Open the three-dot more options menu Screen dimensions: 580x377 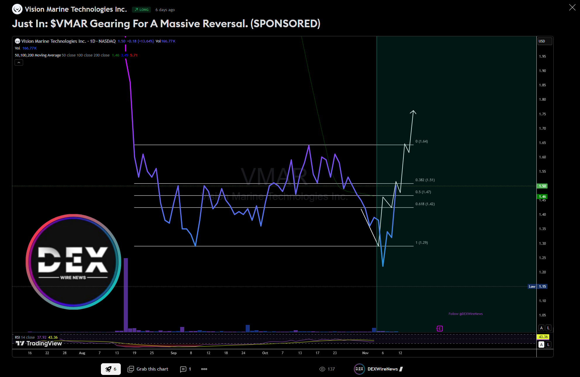pos(204,369)
